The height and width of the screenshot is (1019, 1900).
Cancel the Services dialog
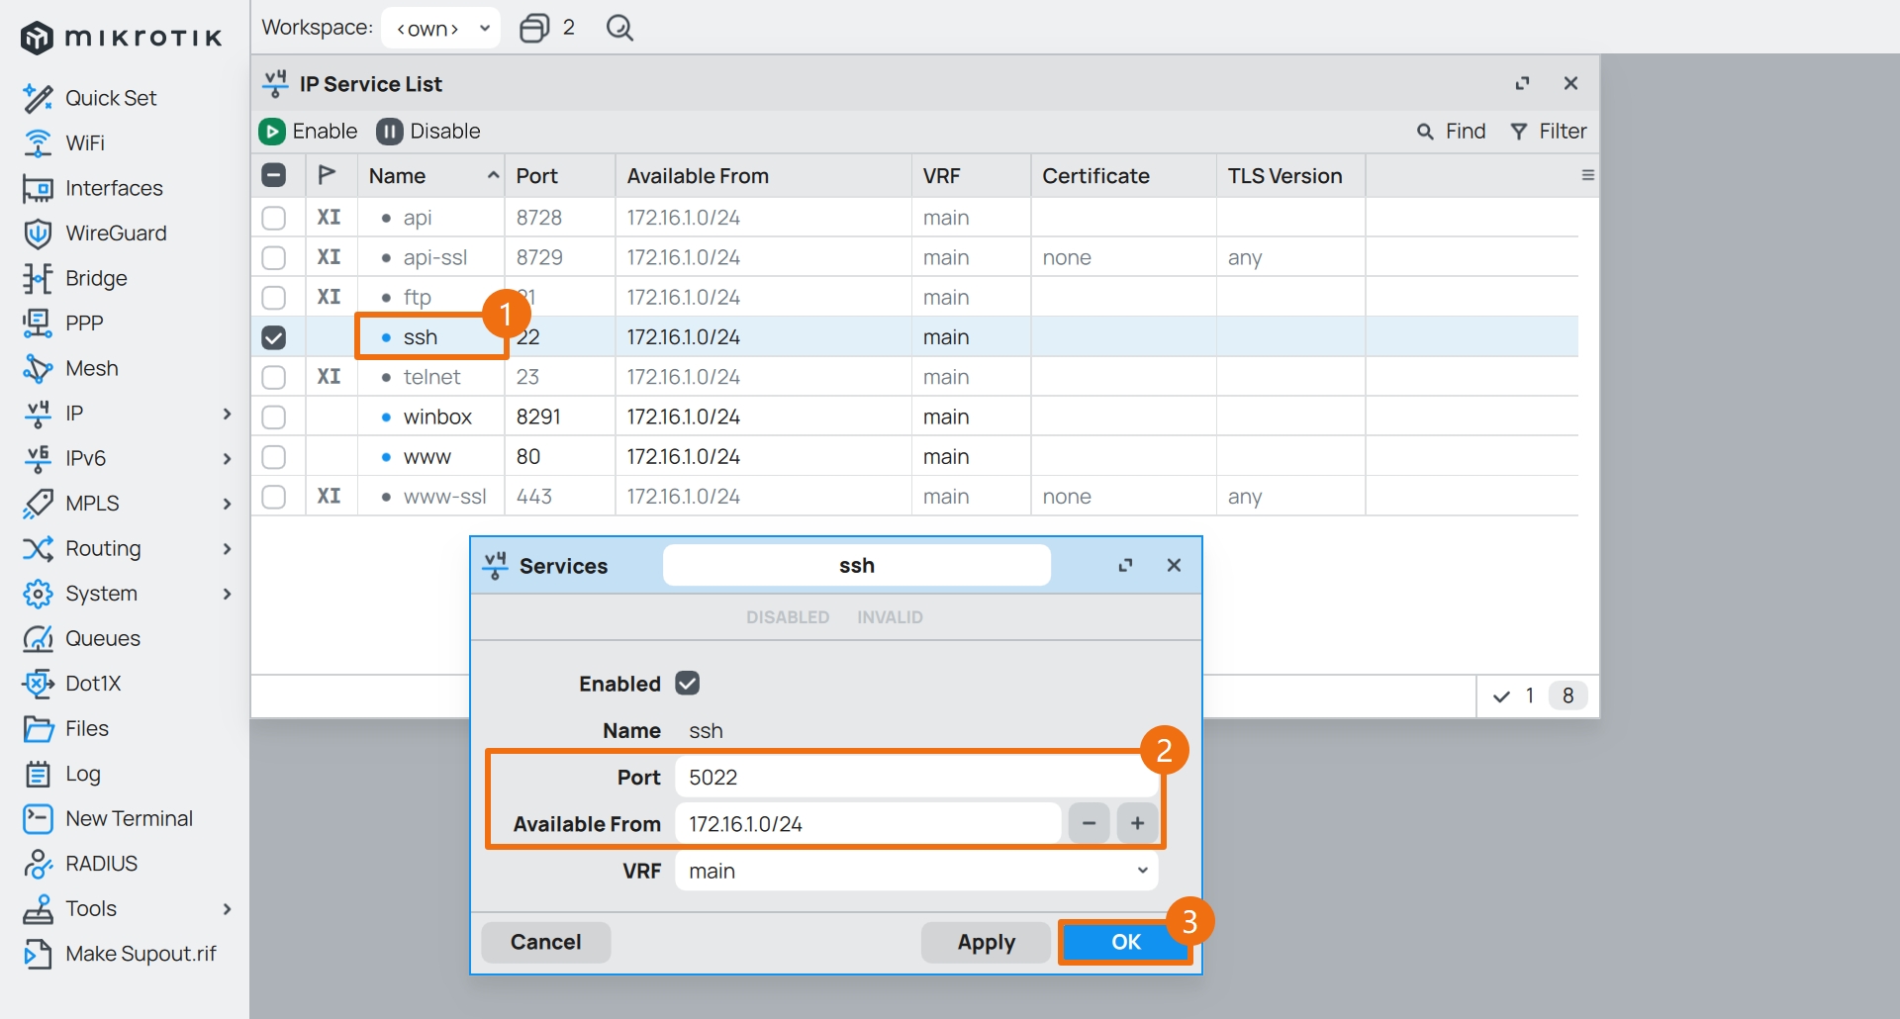point(546,942)
